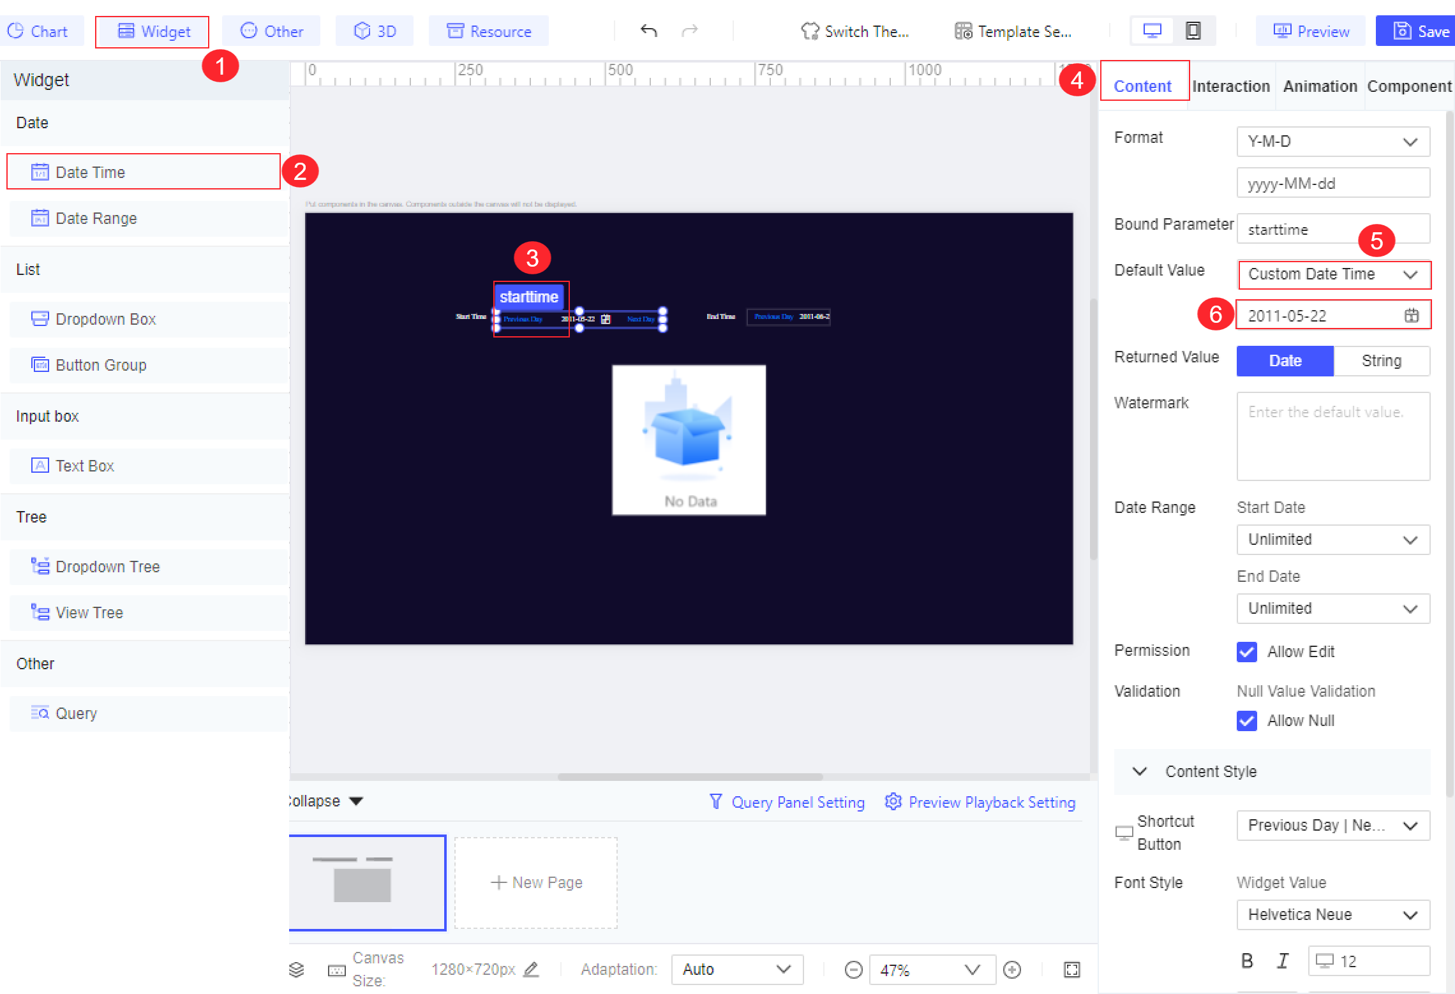Click Previous Day in starttime widget
Image resolution: width=1455 pixels, height=994 pixels.
coord(523,319)
